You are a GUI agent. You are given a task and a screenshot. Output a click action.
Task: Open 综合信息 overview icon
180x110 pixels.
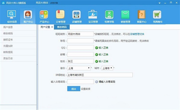[12, 14]
